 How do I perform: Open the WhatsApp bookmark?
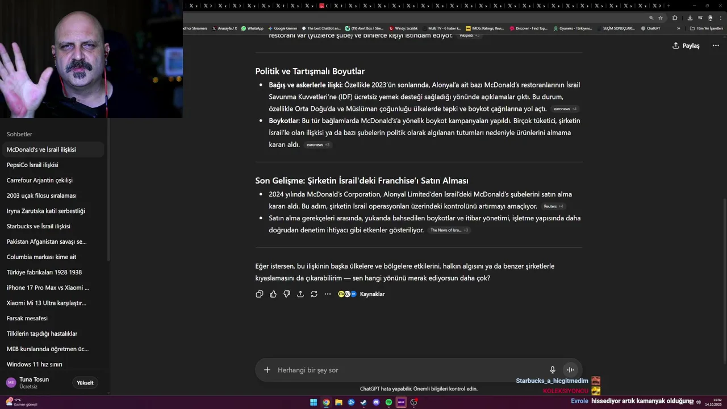[252, 28]
